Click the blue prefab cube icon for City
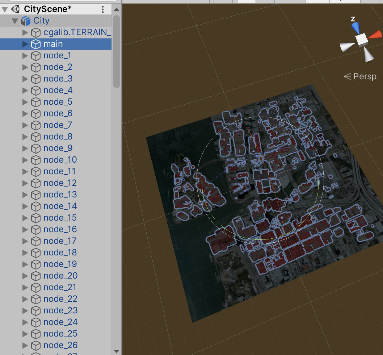The height and width of the screenshot is (355, 383). click(26, 21)
